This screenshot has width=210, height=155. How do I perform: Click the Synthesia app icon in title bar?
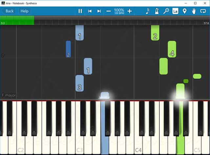(3, 3)
